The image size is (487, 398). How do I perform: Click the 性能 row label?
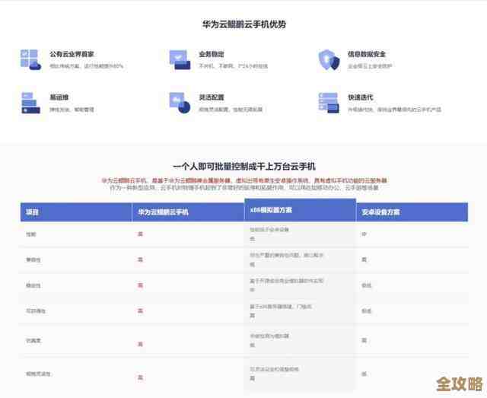pos(30,234)
